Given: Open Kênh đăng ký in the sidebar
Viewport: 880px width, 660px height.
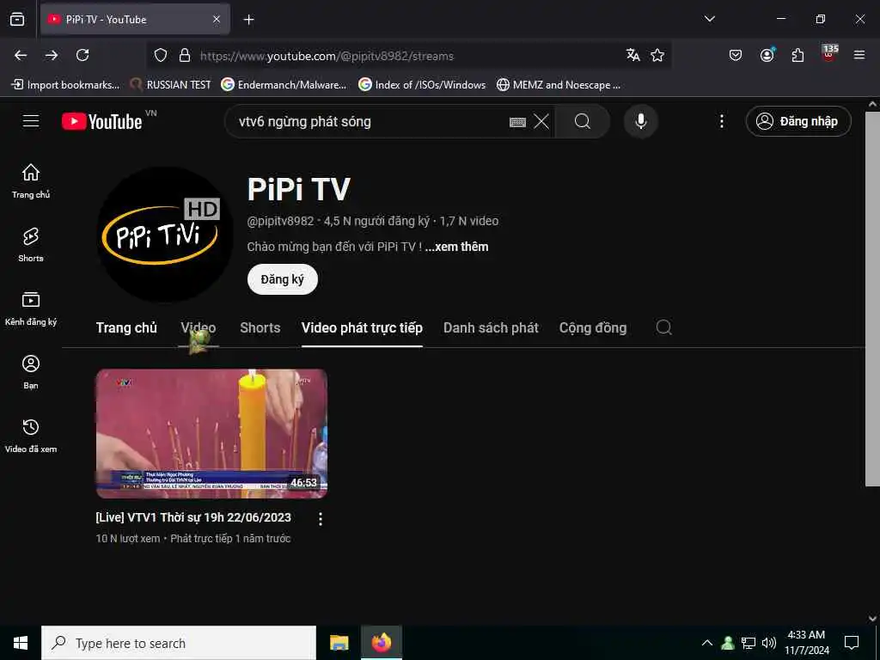Looking at the screenshot, I should (31, 309).
